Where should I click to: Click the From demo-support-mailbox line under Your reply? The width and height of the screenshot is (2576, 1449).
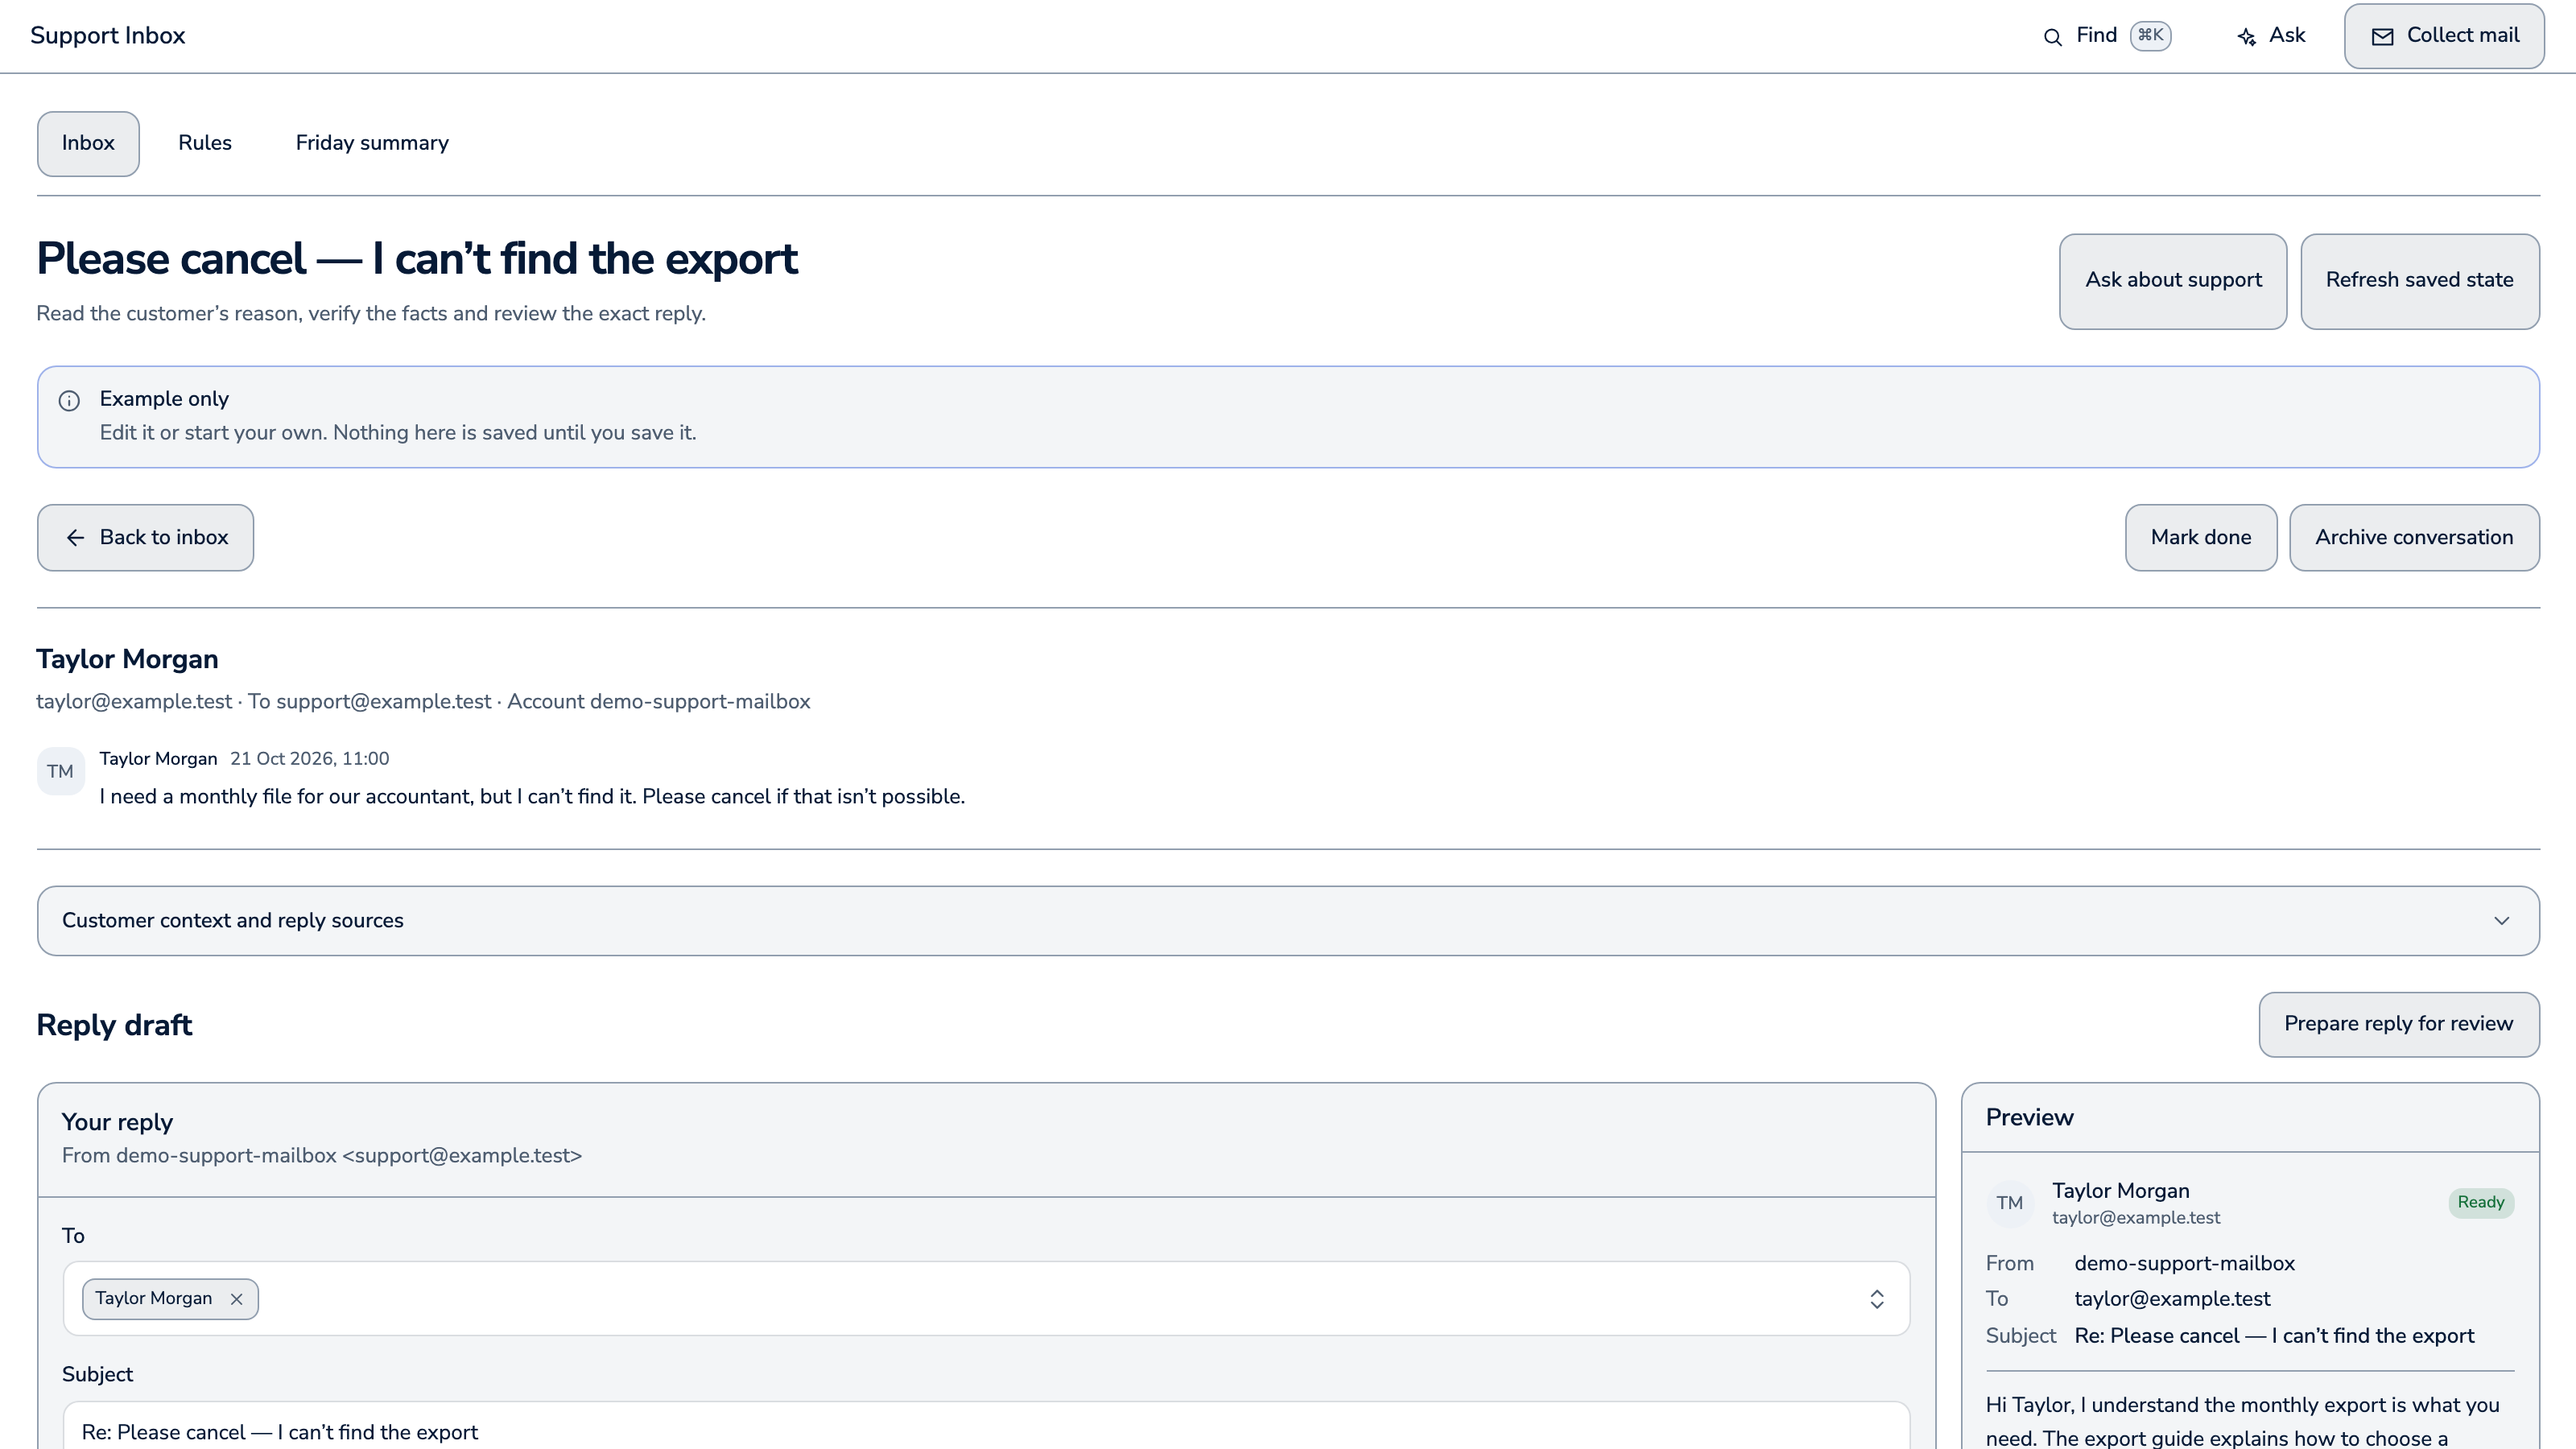322,1156
